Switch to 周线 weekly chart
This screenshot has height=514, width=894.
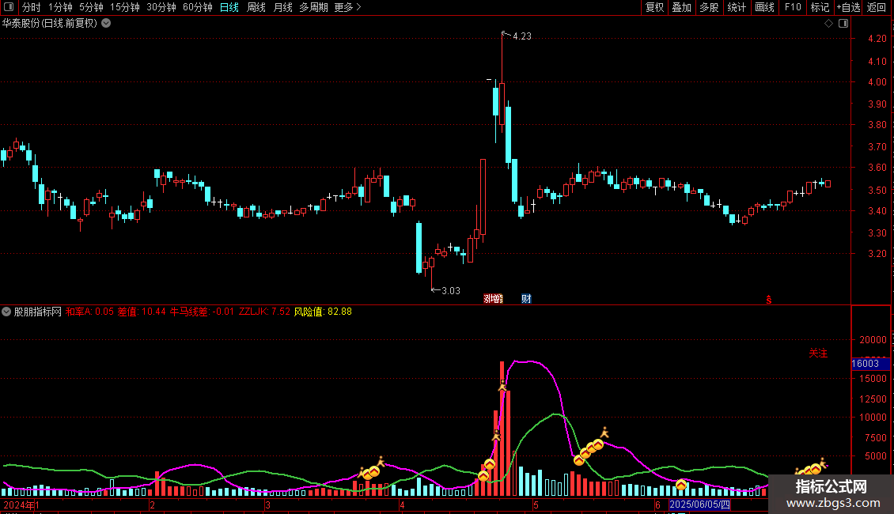(x=256, y=7)
